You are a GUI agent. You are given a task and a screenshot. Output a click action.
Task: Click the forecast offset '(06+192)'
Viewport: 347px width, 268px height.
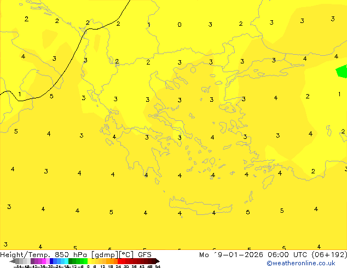coord(329,255)
